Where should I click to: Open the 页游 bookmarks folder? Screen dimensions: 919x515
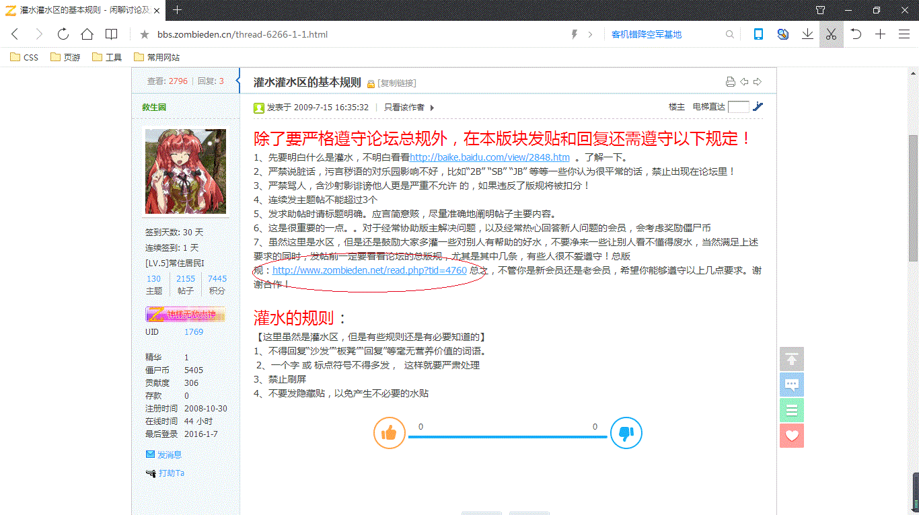pyautogui.click(x=65, y=57)
